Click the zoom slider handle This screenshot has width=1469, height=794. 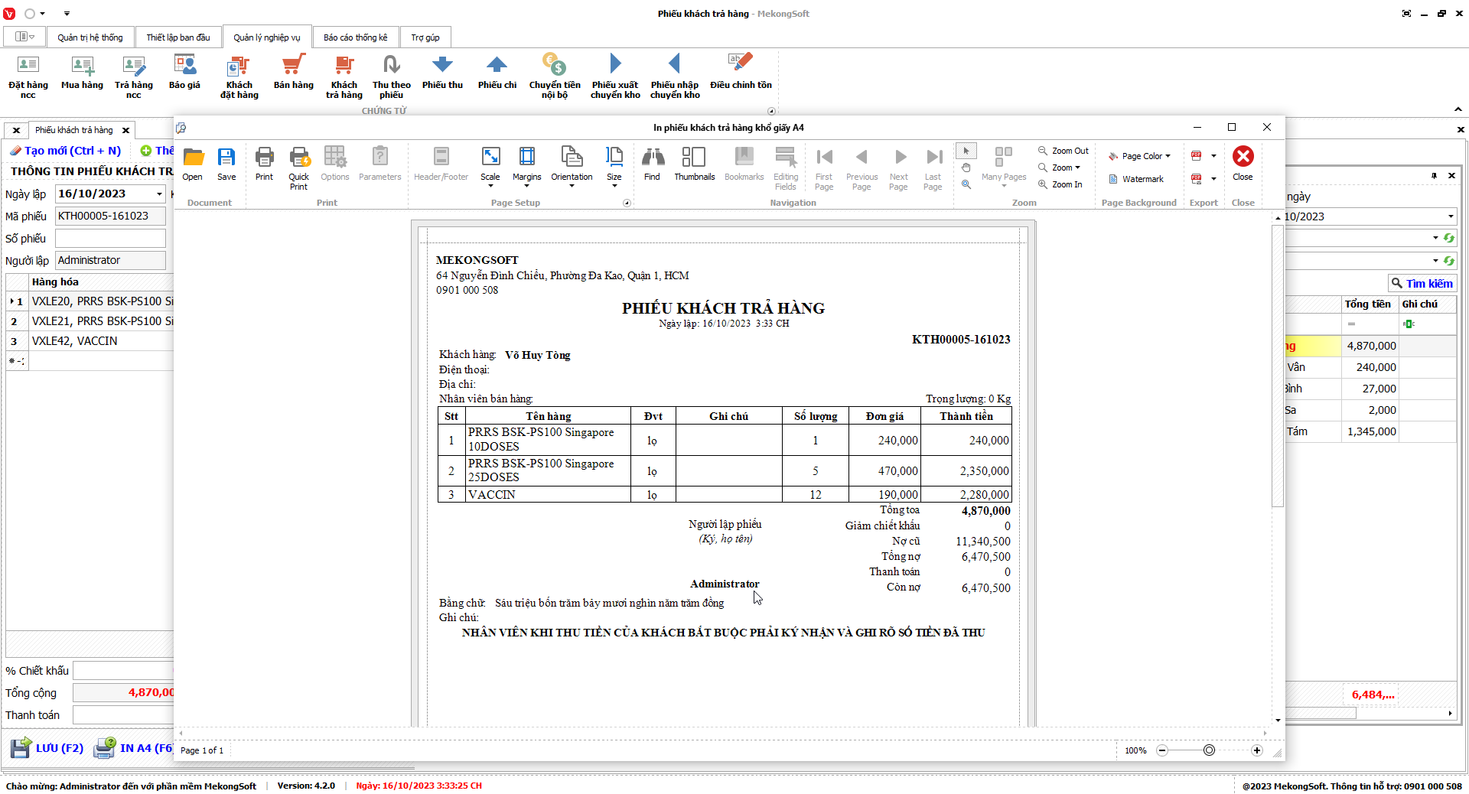tap(1209, 750)
